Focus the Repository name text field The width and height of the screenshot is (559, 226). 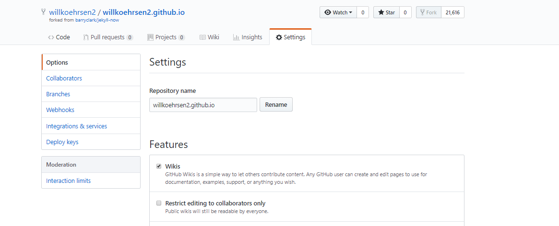click(203, 105)
